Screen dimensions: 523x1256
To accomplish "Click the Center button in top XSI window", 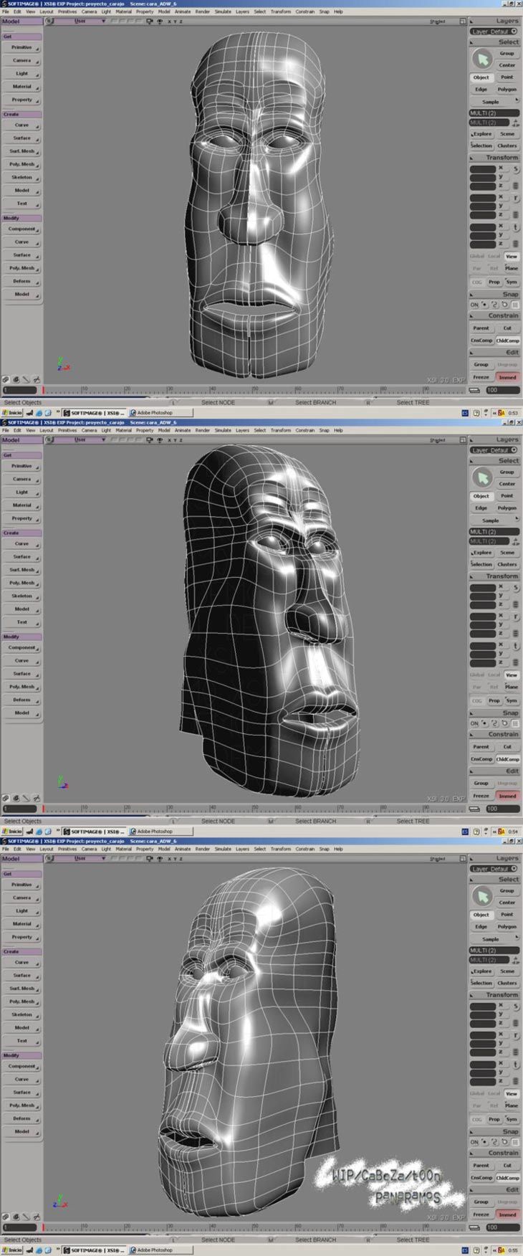I will [x=507, y=65].
